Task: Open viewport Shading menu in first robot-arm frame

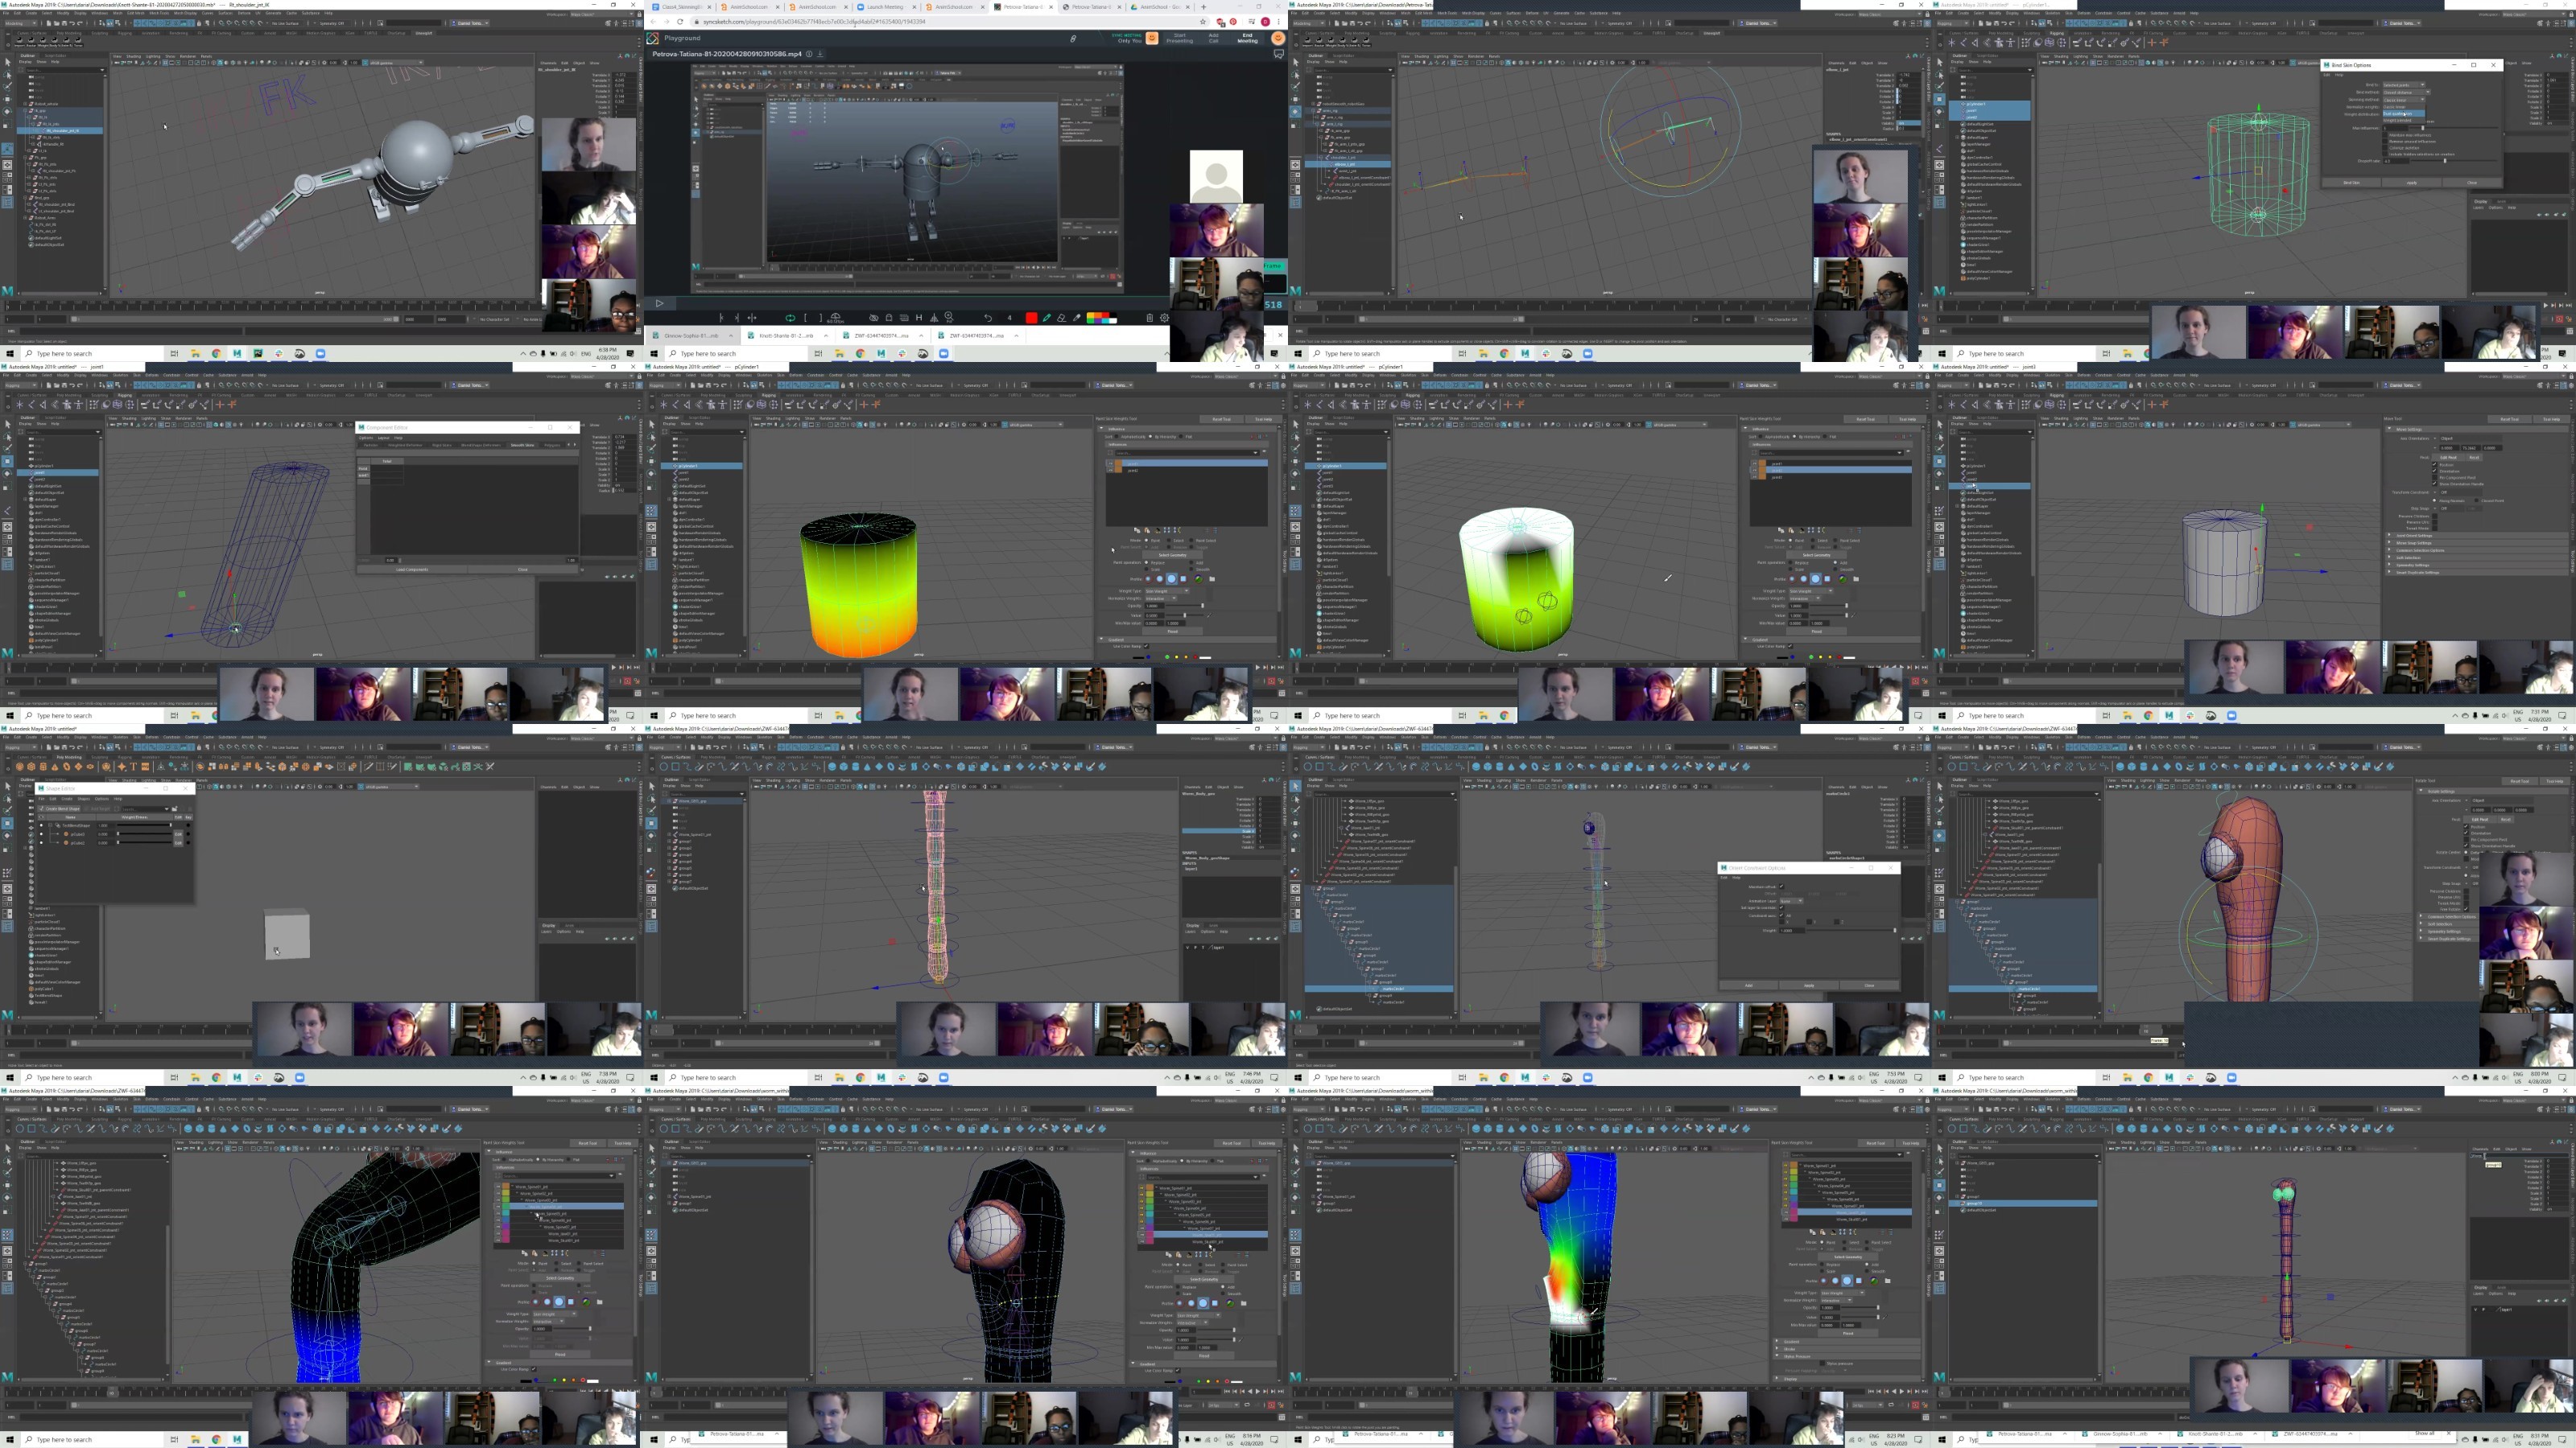Action: pyautogui.click(x=134, y=57)
